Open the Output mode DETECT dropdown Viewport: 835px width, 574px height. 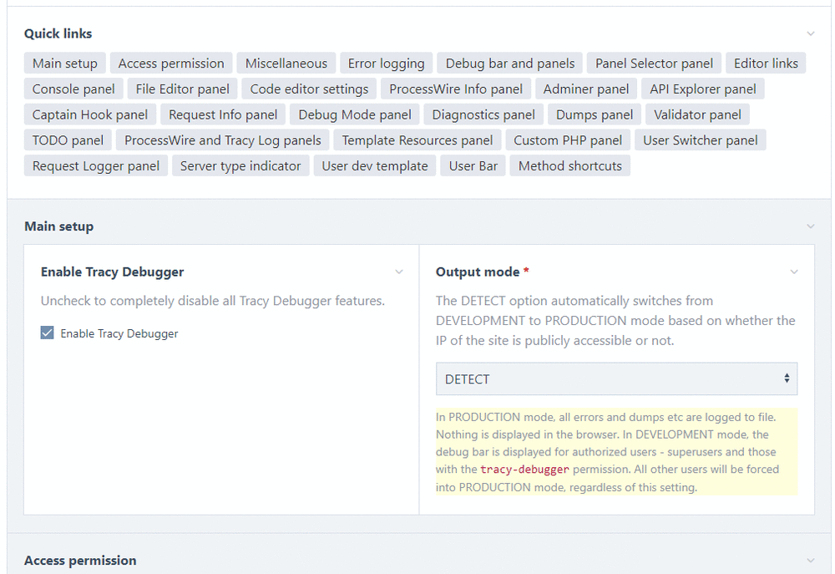(x=616, y=378)
